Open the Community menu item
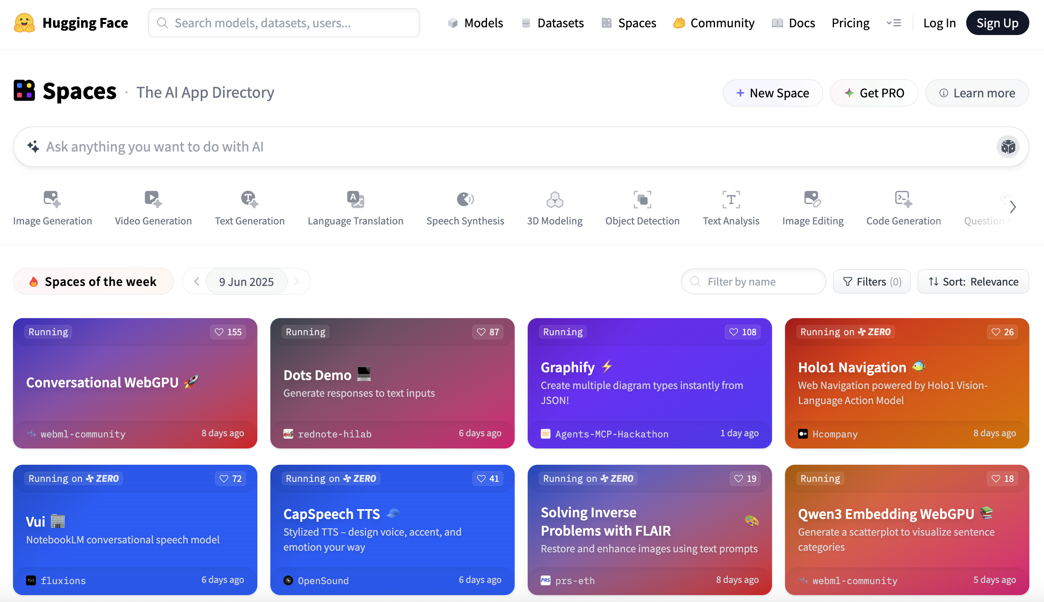Image resolution: width=1044 pixels, height=602 pixels. tap(714, 23)
